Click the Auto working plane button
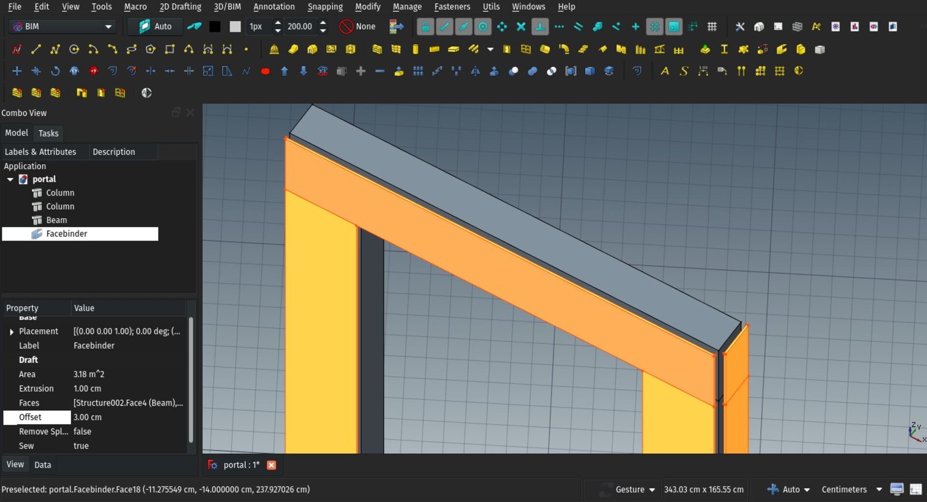The image size is (927, 502). tap(155, 27)
